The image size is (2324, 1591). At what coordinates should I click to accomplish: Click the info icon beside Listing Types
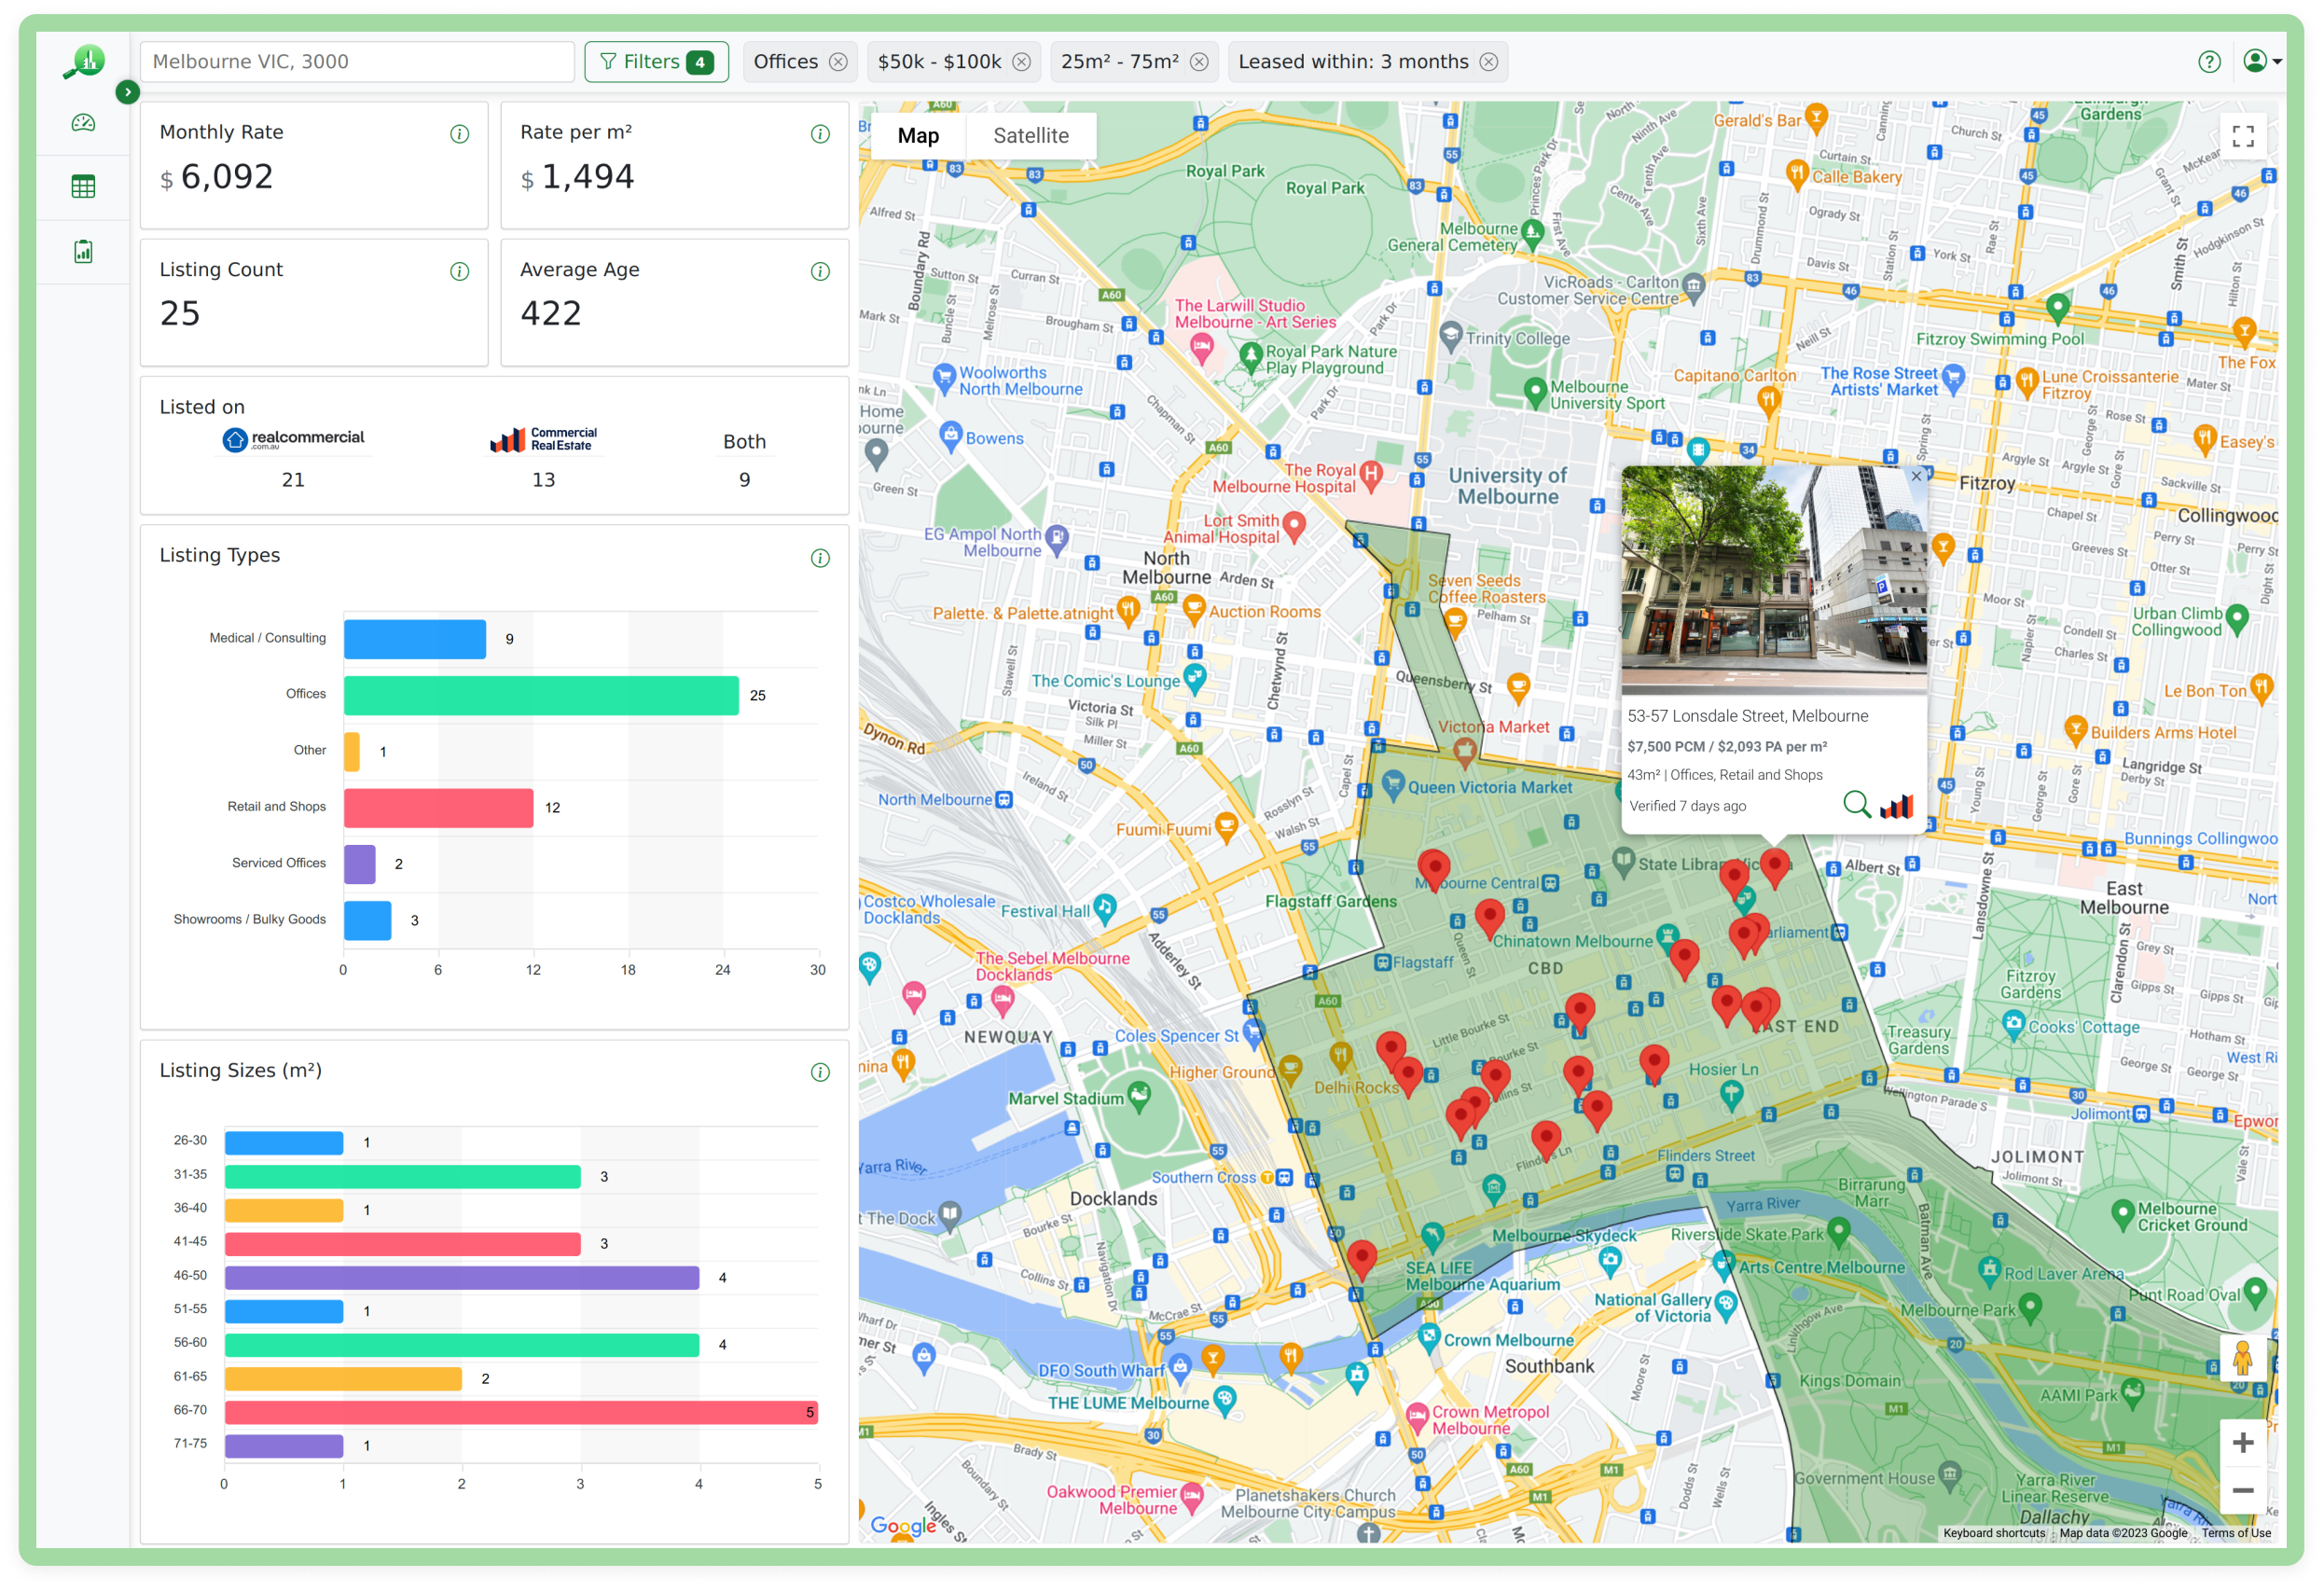tap(819, 558)
